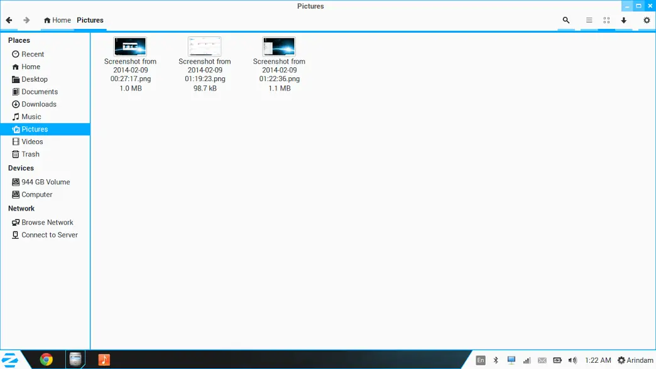Viewport: 656px width, 369px height.
Task: Select the Pictures breadcrumb in the path bar
Action: click(x=90, y=20)
